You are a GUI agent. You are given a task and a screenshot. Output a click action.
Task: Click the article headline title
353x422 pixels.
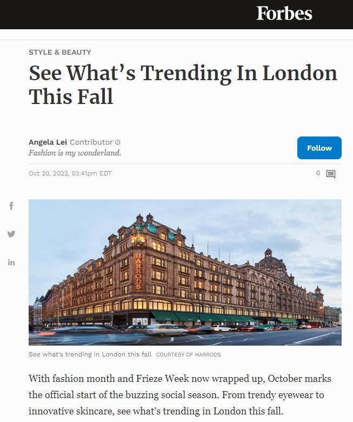click(x=183, y=85)
